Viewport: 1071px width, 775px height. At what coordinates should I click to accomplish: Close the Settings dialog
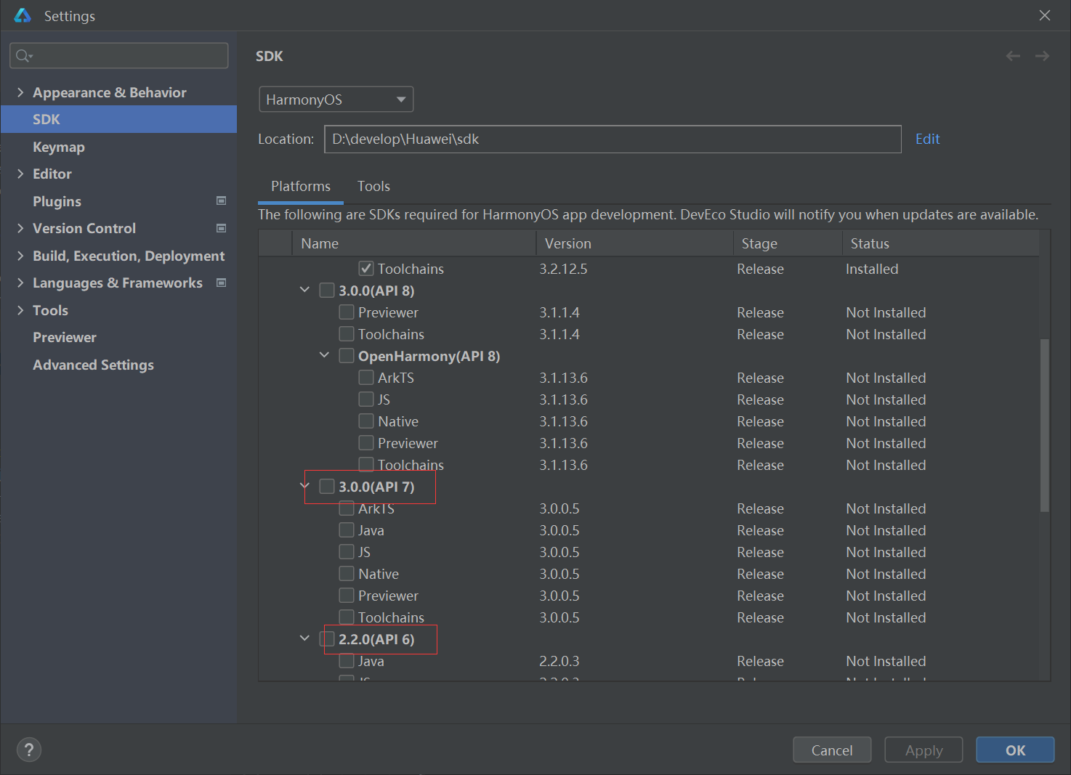[1045, 15]
